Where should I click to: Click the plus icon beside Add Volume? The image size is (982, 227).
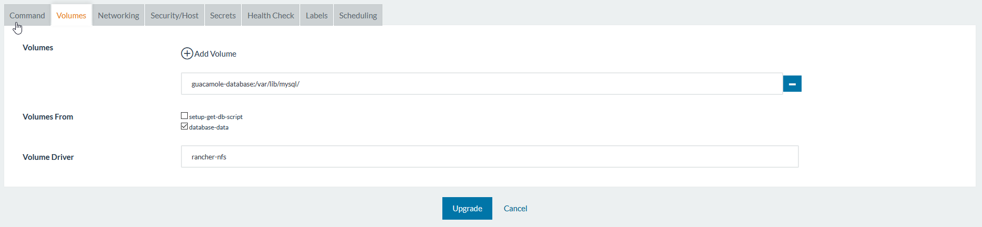point(187,53)
